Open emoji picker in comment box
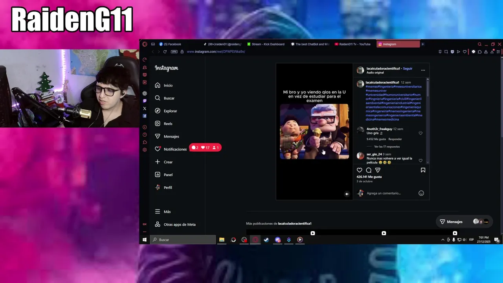The width and height of the screenshot is (503, 283). [x=421, y=193]
